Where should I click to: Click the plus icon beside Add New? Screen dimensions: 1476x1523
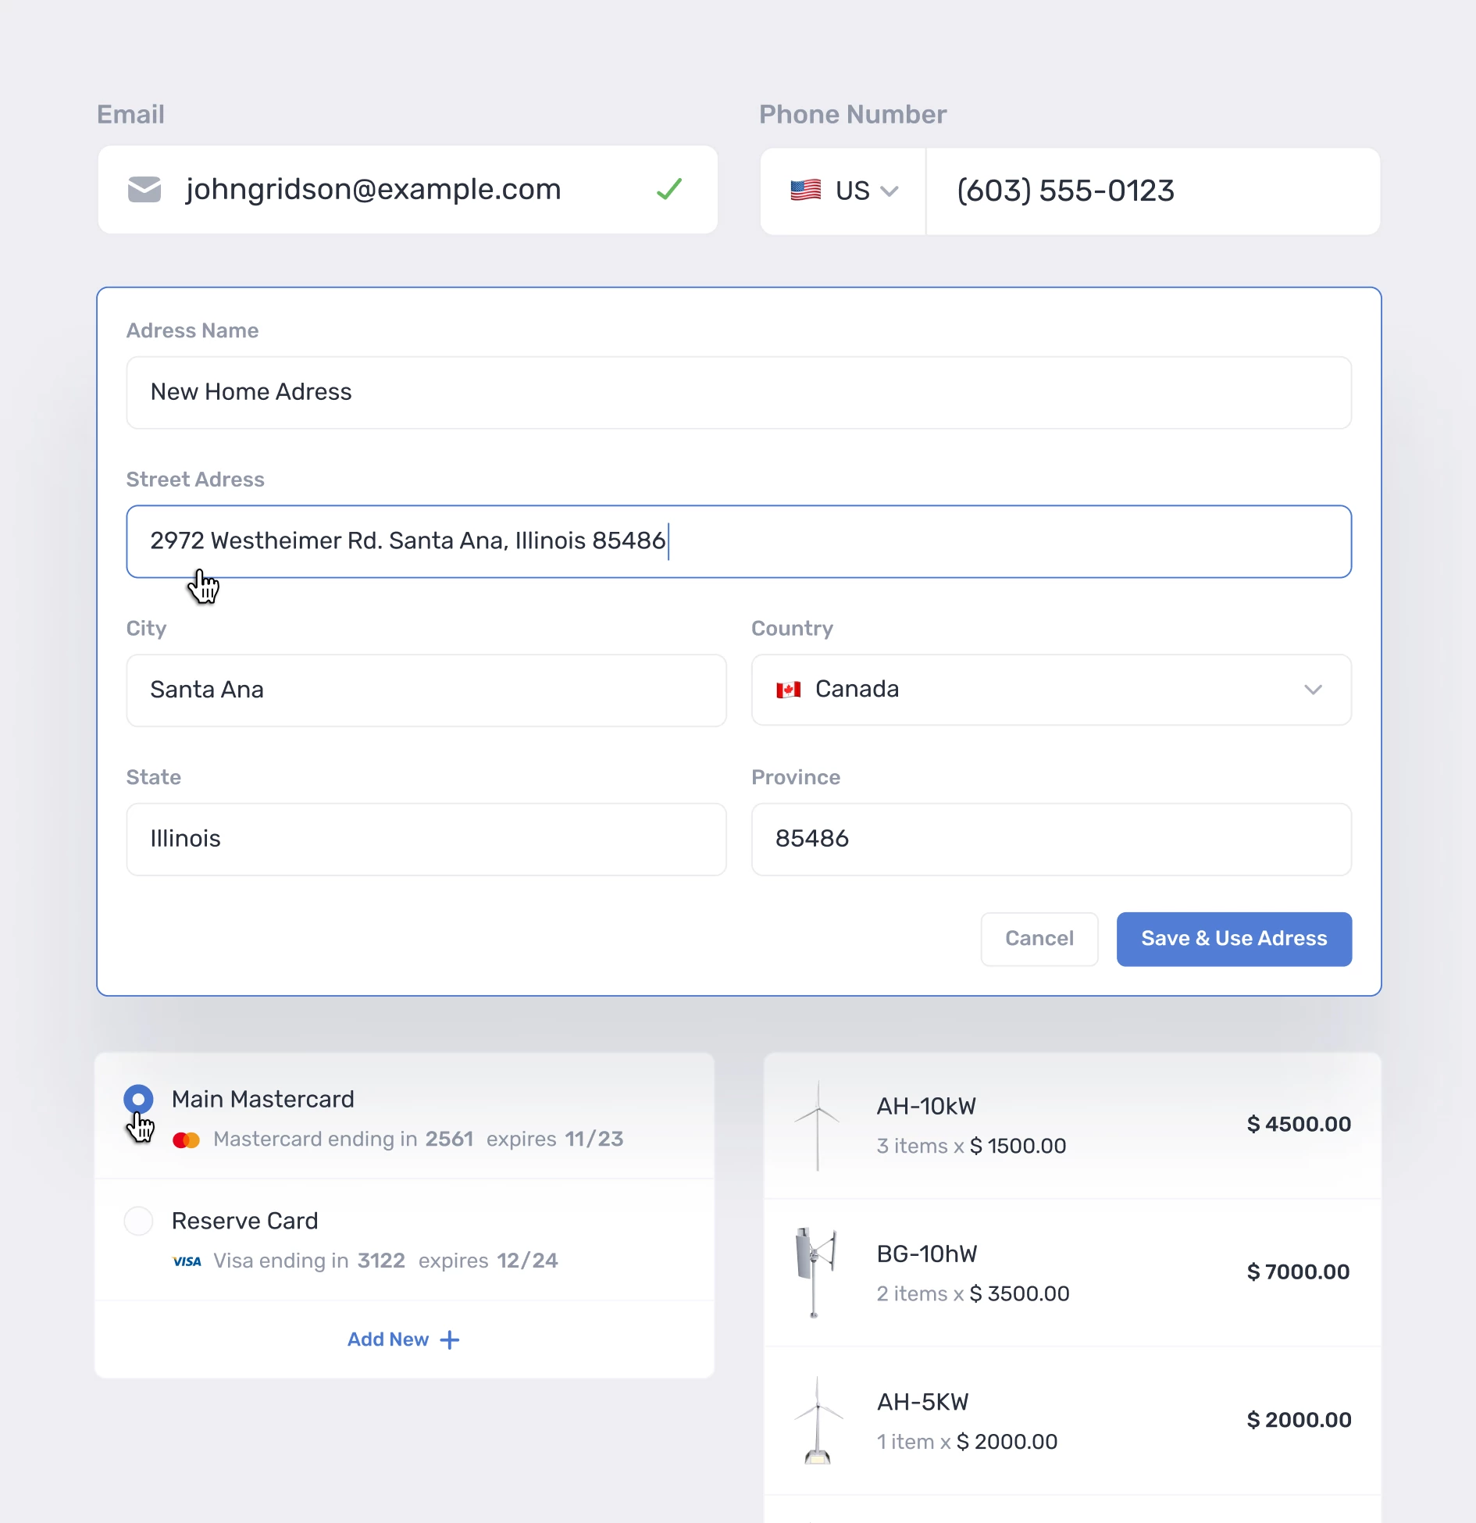[x=450, y=1340]
